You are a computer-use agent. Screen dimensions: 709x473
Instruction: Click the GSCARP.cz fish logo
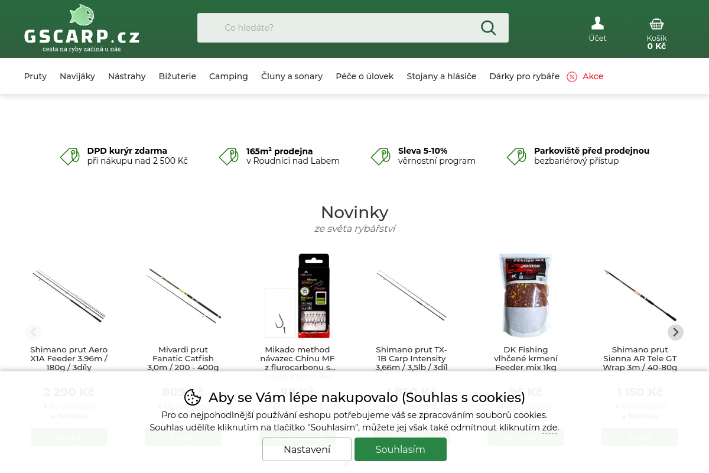pos(82,29)
